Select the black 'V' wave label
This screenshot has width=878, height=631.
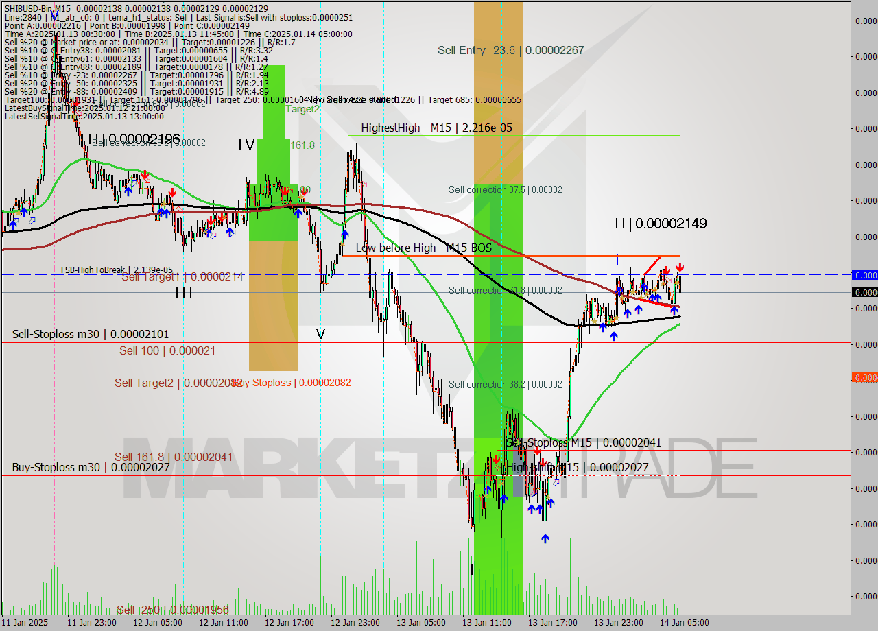pyautogui.click(x=320, y=334)
